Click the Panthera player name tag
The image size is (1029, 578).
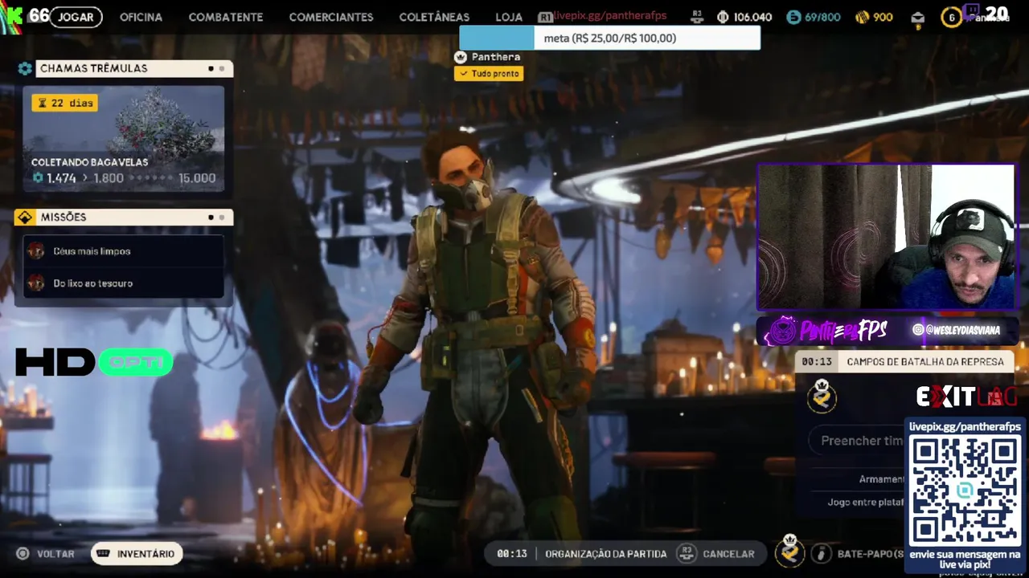pos(495,57)
